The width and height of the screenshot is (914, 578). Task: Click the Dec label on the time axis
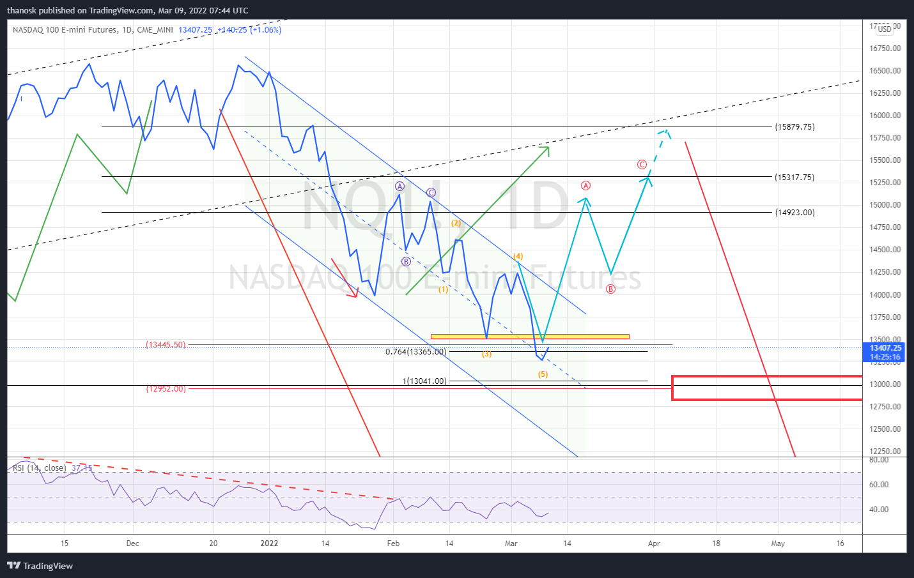pos(132,544)
